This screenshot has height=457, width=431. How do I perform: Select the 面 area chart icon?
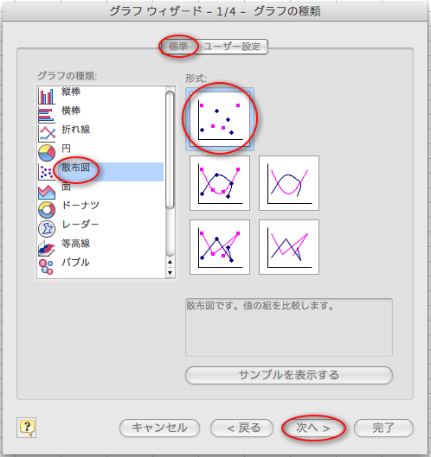coord(47,192)
